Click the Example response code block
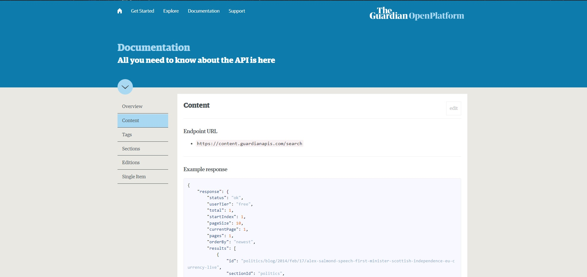This screenshot has width=587, height=277. click(x=322, y=227)
